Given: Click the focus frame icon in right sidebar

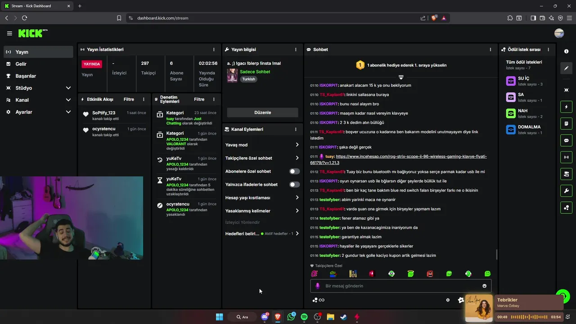Looking at the screenshot, I should (x=566, y=90).
